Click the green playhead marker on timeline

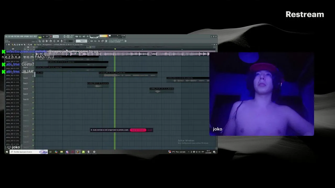click(x=115, y=49)
